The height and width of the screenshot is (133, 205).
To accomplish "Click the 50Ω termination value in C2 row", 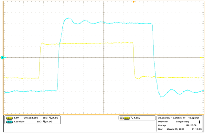I will (39, 122).
